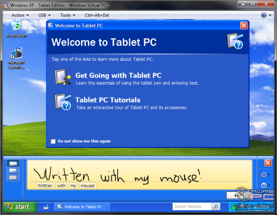Viewport: 277px width, 215px height.
Task: Open the Action menu
Action: 20,16
